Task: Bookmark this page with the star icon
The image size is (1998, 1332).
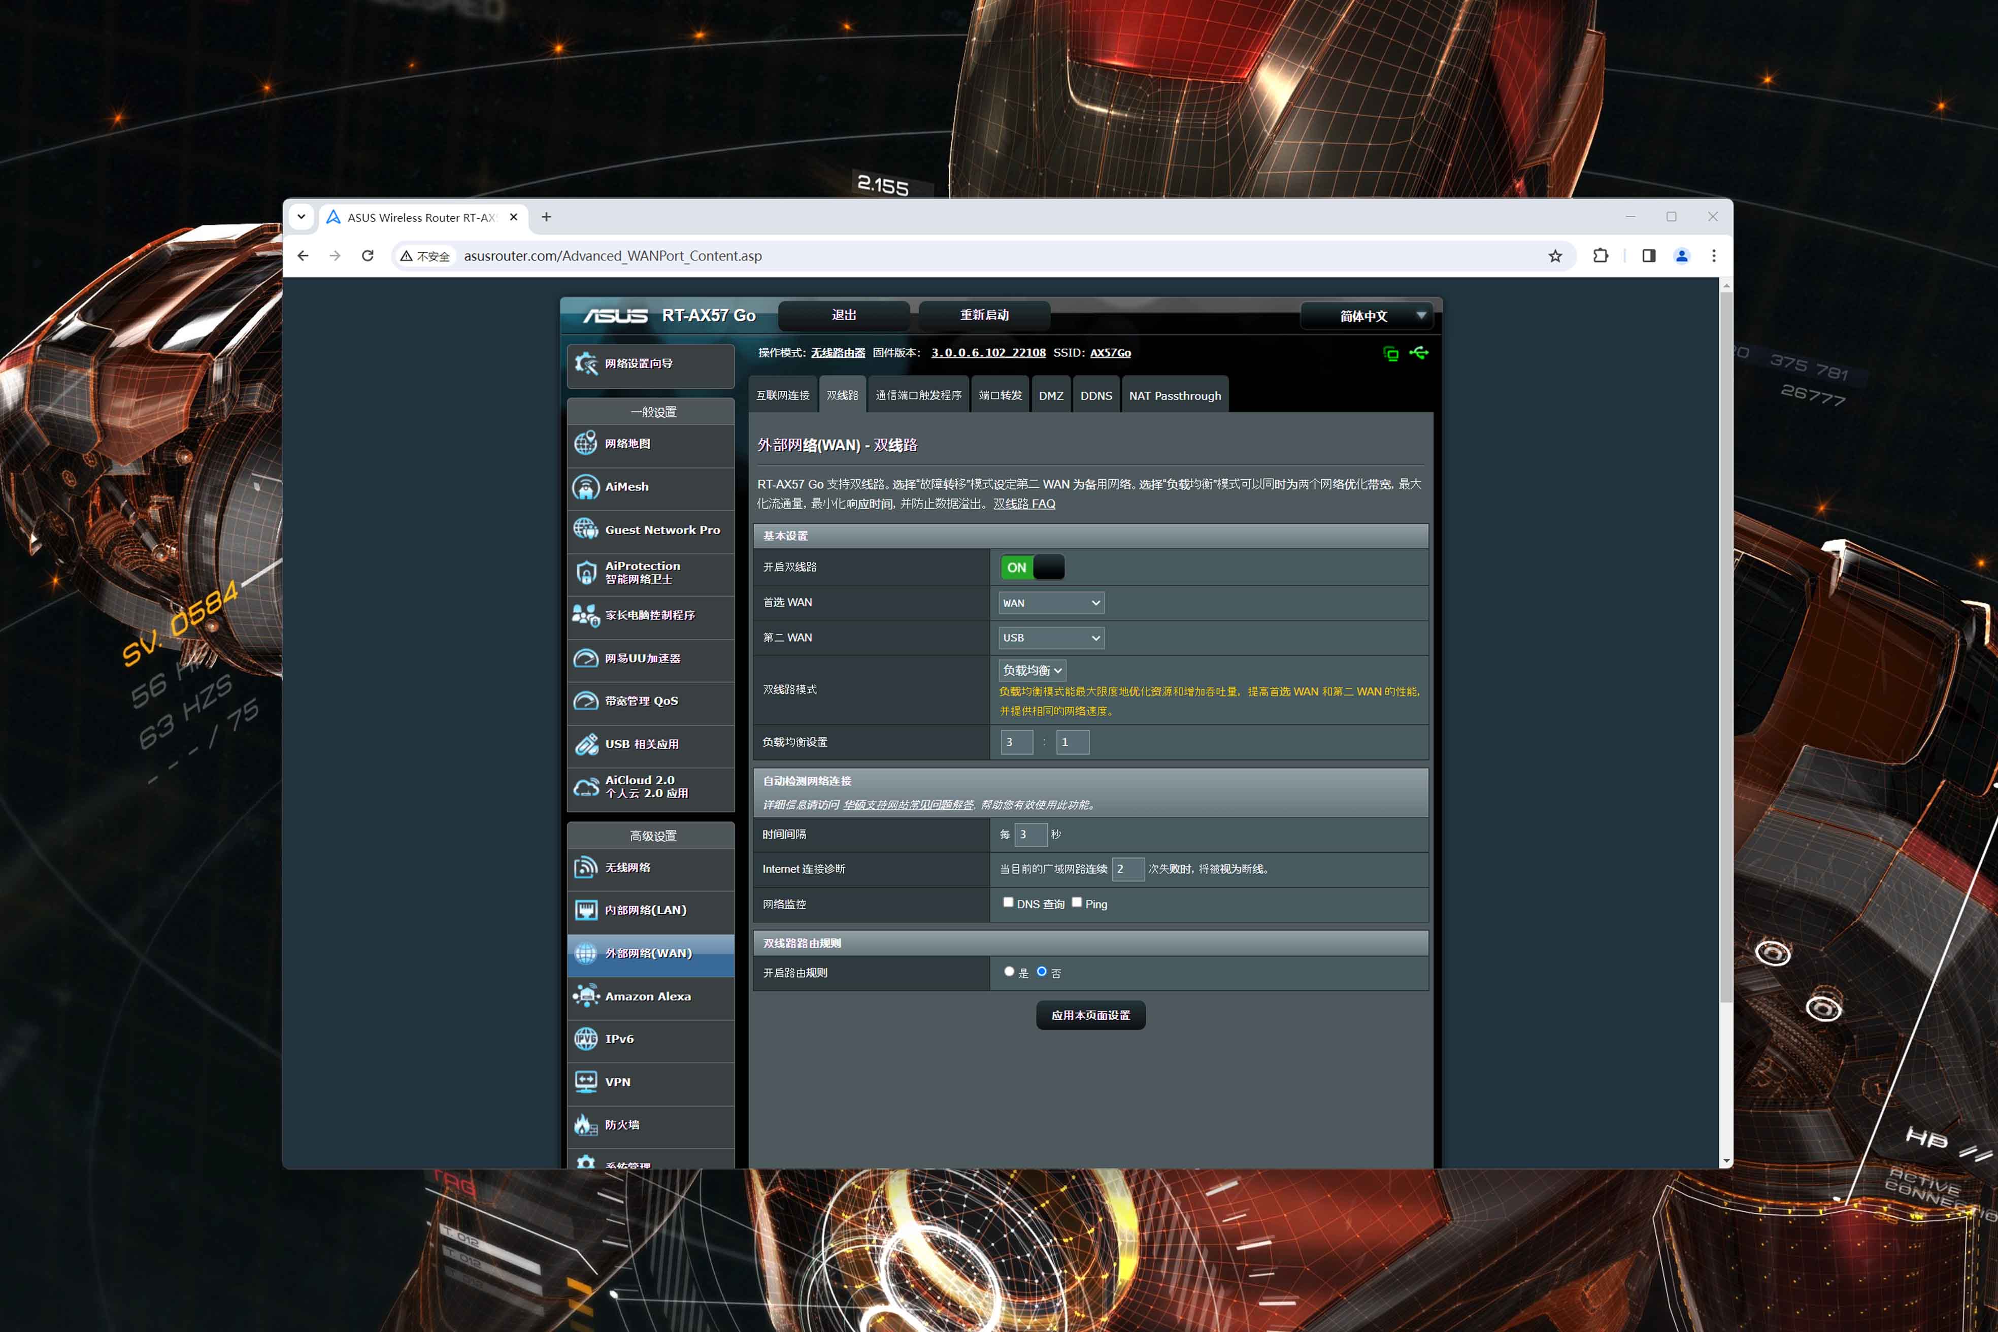Action: (x=1554, y=256)
